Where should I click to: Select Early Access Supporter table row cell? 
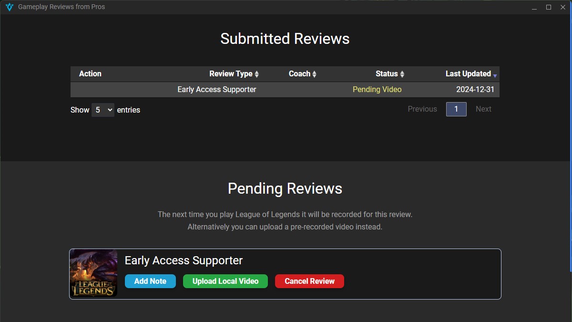216,90
